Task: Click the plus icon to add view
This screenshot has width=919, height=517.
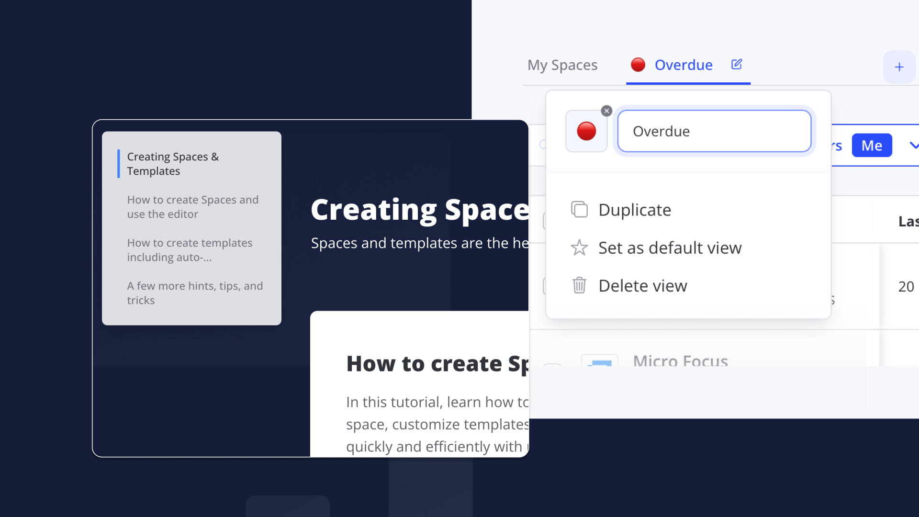Action: point(899,67)
